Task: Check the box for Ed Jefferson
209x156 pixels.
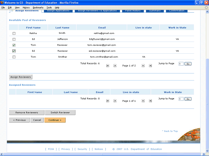Action: point(14,39)
